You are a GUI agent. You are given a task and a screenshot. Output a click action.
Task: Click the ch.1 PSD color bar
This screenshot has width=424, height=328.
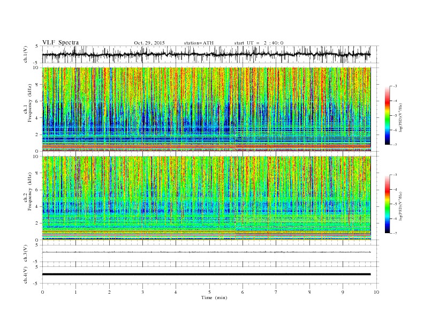(387, 116)
